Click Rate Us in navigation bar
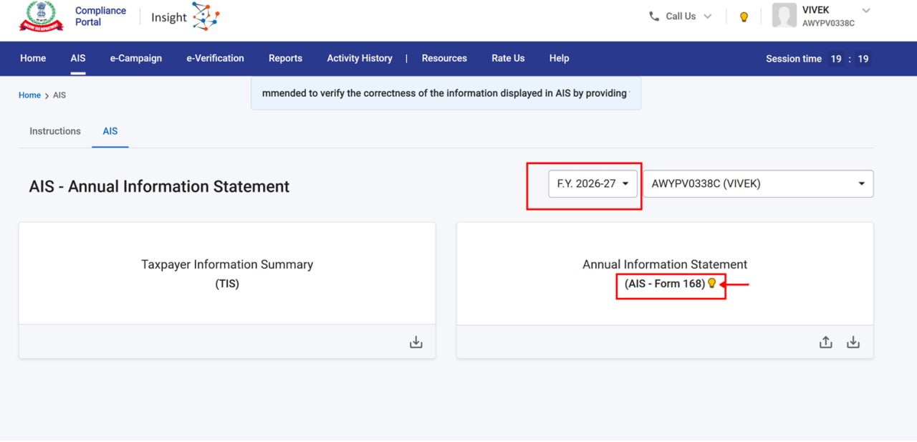The width and height of the screenshot is (917, 442). pos(508,58)
